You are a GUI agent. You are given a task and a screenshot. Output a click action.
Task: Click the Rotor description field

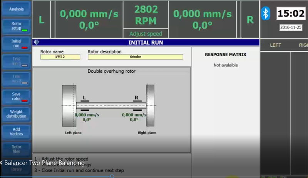pos(135,57)
